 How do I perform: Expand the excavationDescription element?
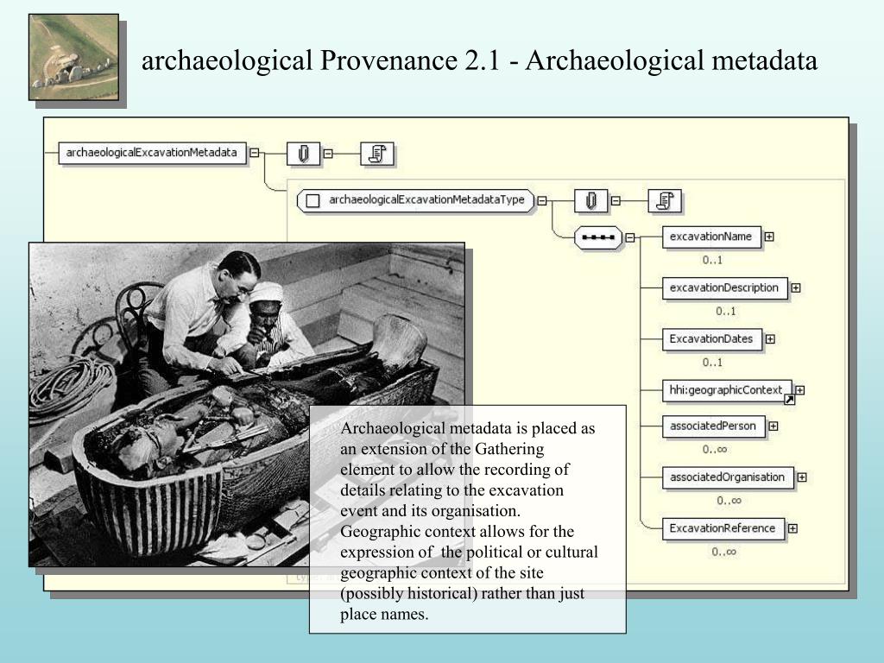(795, 288)
